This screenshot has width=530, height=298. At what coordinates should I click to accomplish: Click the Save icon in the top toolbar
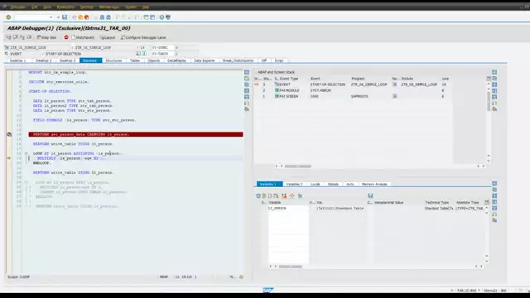tap(65, 17)
